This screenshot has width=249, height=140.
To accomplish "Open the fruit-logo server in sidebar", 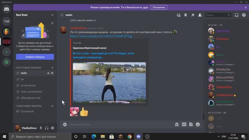I will point(7,31).
